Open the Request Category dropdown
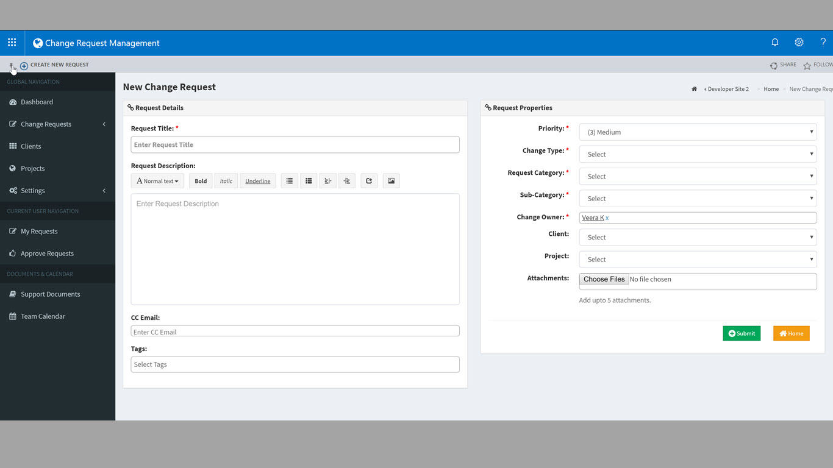Viewport: 833px width, 468px height. (x=698, y=177)
